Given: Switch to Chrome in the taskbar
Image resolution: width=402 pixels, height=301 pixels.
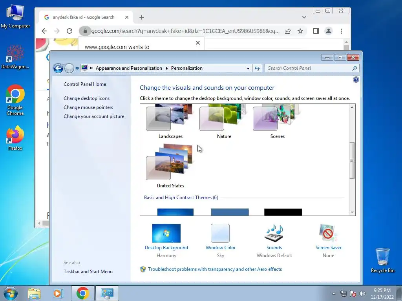Looking at the screenshot, I should click(82, 293).
